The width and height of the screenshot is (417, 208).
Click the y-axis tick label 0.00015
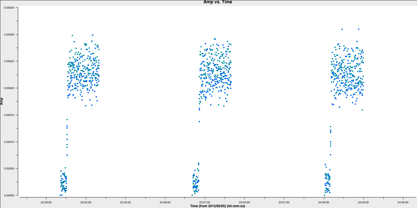[x=9, y=115]
